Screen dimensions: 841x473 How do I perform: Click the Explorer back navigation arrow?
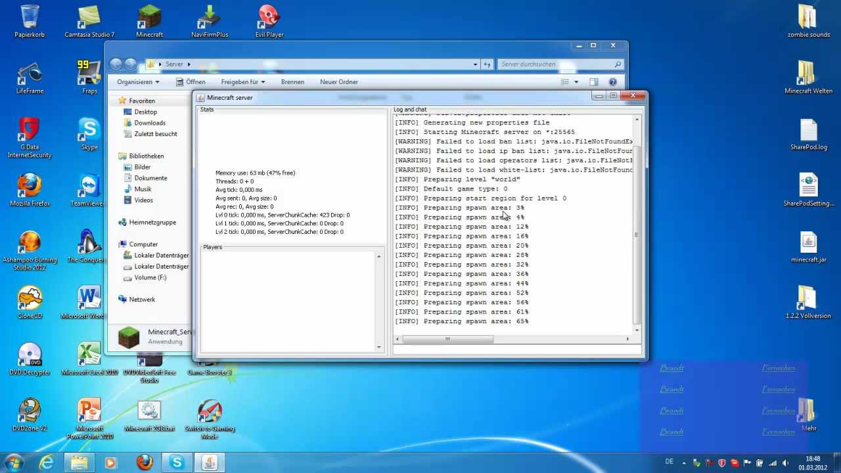tap(116, 64)
